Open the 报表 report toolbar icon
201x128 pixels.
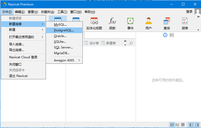click(185, 23)
